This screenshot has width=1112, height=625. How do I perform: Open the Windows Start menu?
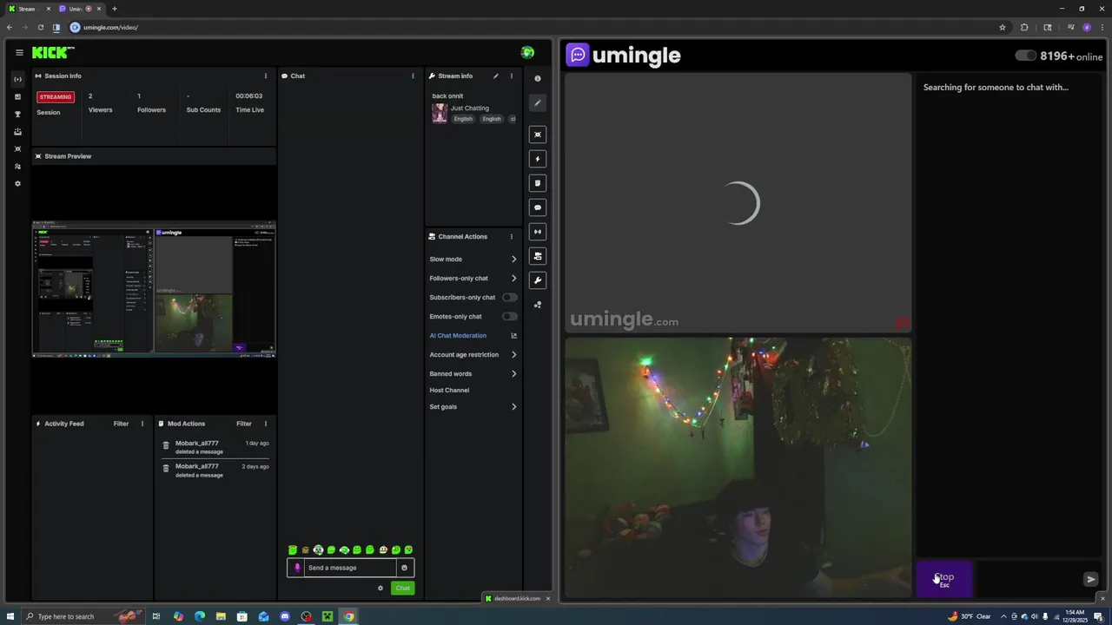(10, 616)
